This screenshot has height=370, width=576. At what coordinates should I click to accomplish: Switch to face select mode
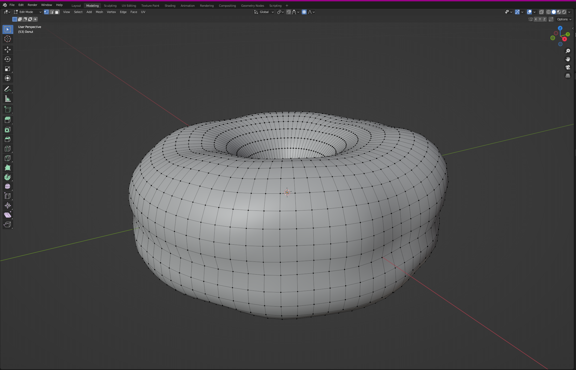point(57,12)
